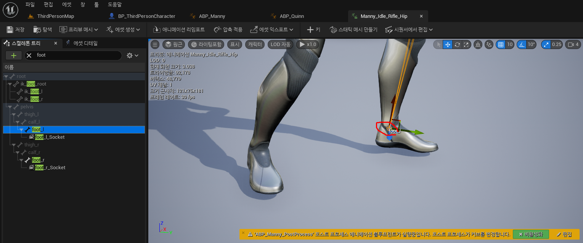Toggle scale snapping
583x243 pixels.
[546, 44]
